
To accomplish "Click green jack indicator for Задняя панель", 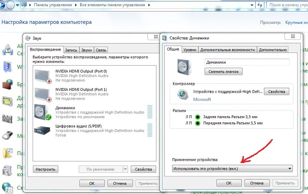I will [x=198, y=117].
